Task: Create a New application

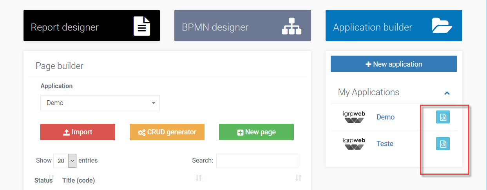Action: (x=394, y=64)
